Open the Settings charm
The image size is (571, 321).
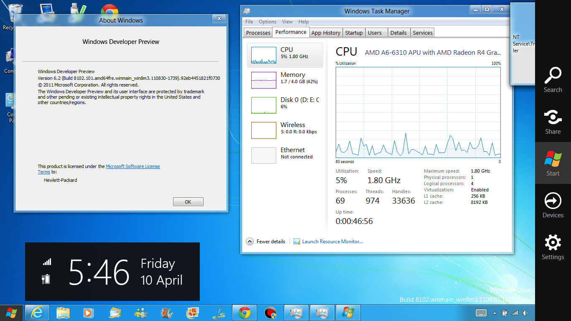pos(553,247)
